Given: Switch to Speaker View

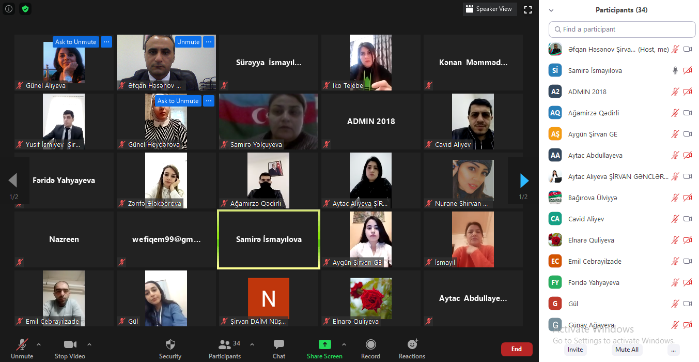Looking at the screenshot, I should [x=489, y=9].
